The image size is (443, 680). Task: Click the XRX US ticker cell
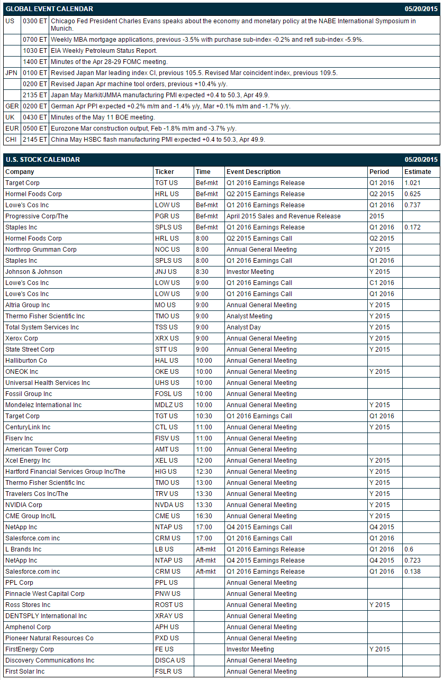(174, 338)
